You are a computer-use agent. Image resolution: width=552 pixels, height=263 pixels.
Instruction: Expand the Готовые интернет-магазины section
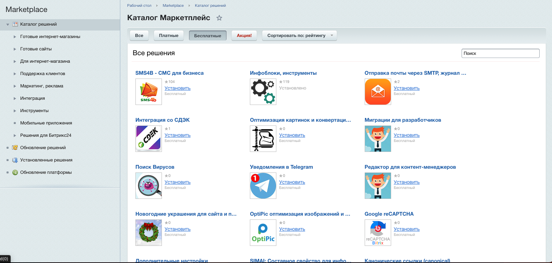[x=15, y=37]
